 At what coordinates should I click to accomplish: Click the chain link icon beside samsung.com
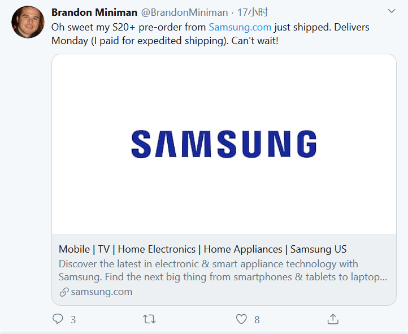[x=64, y=292]
